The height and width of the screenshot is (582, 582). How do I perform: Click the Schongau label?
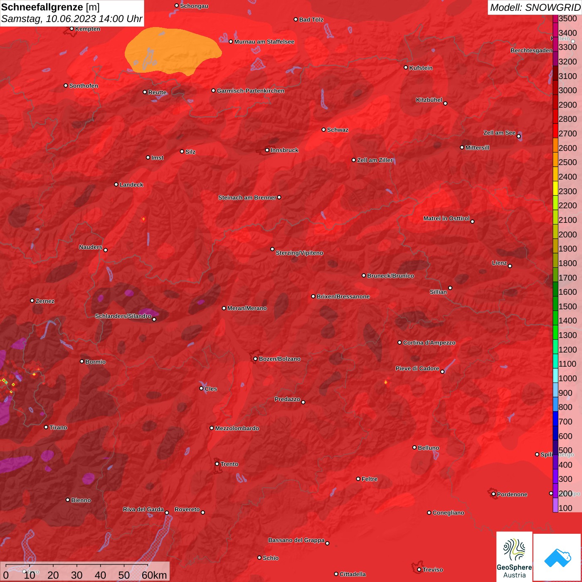click(194, 6)
